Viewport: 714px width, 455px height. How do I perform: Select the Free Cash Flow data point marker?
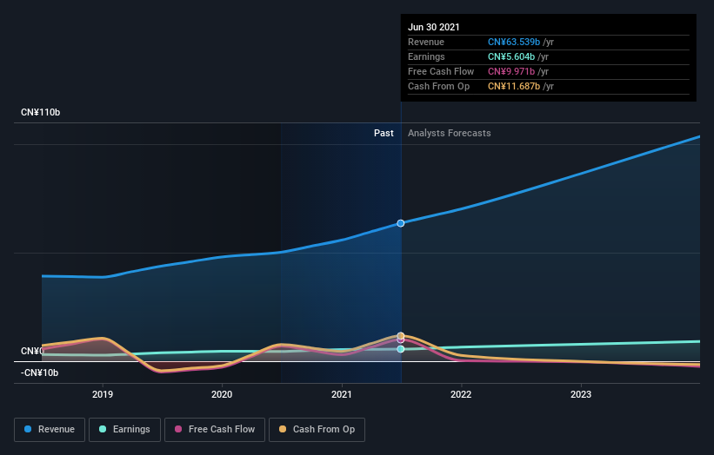[x=401, y=340]
